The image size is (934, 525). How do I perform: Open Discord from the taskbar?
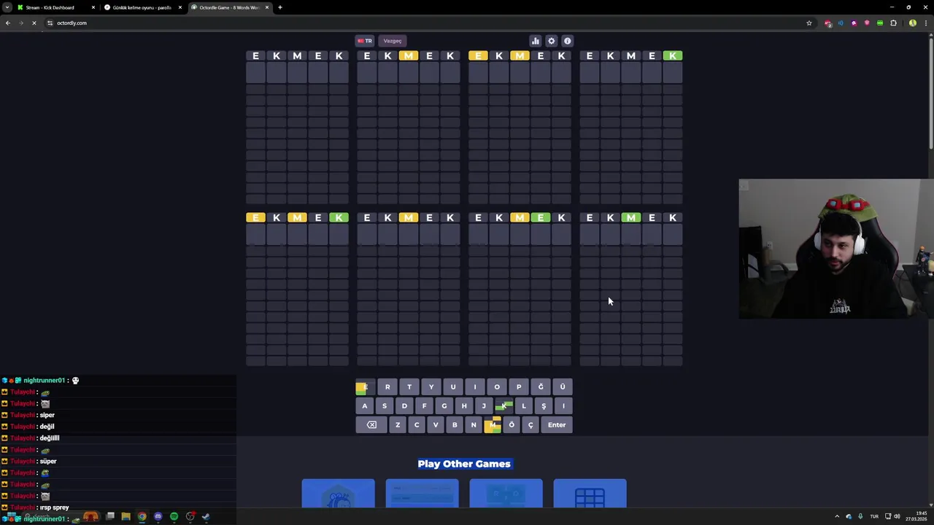click(158, 517)
